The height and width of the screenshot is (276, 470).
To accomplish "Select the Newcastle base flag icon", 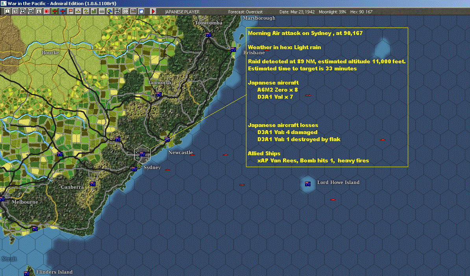I will (167, 139).
